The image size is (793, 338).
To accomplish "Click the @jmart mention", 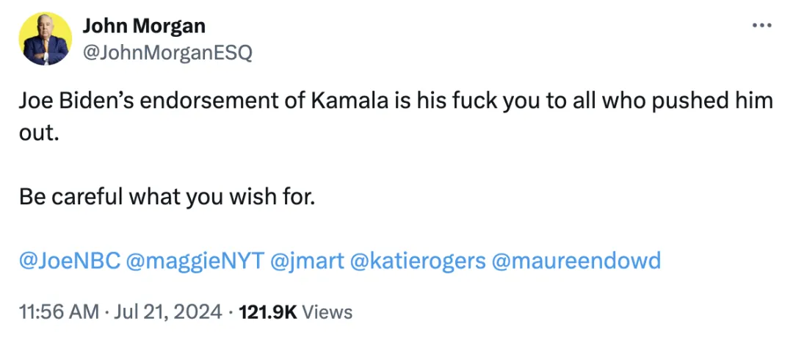I will pyautogui.click(x=308, y=260).
